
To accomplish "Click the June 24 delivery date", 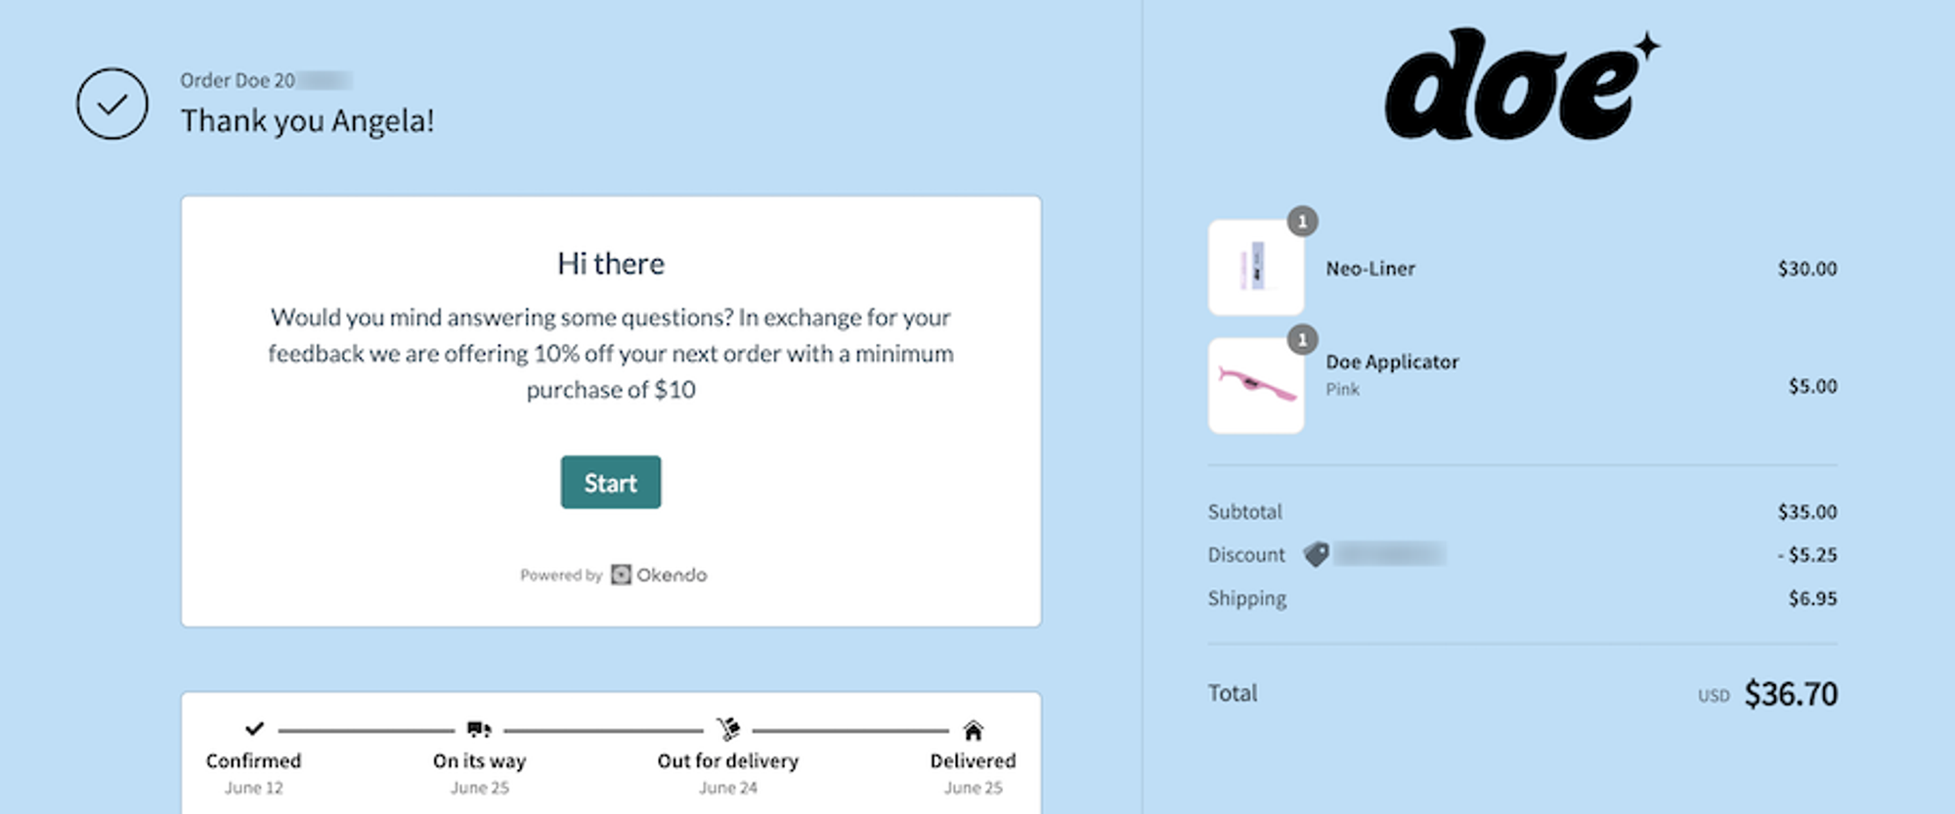I will pos(728,788).
